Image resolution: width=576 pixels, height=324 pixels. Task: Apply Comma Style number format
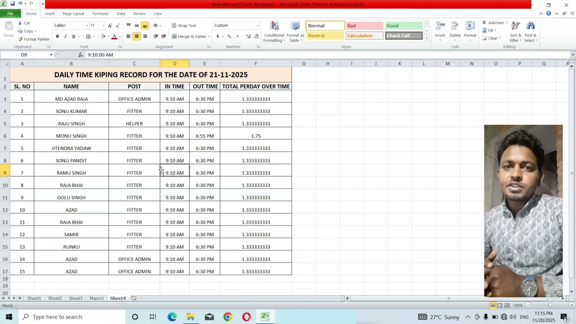point(237,36)
